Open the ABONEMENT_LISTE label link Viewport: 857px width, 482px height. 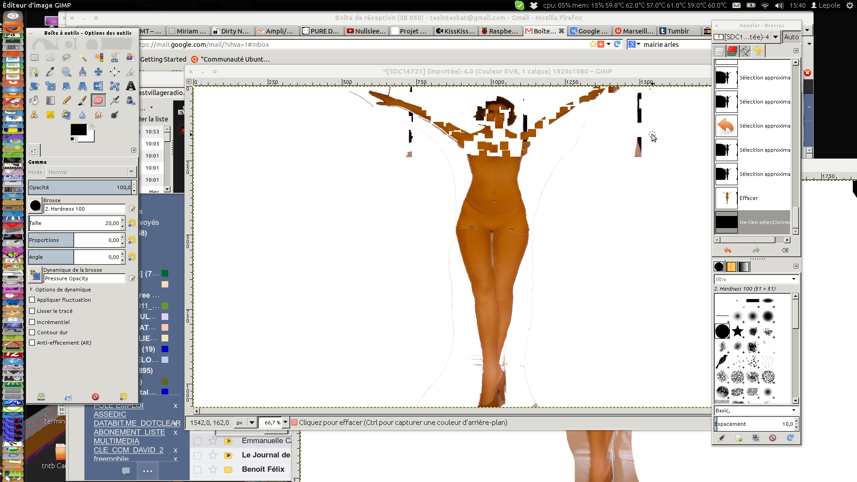point(129,432)
